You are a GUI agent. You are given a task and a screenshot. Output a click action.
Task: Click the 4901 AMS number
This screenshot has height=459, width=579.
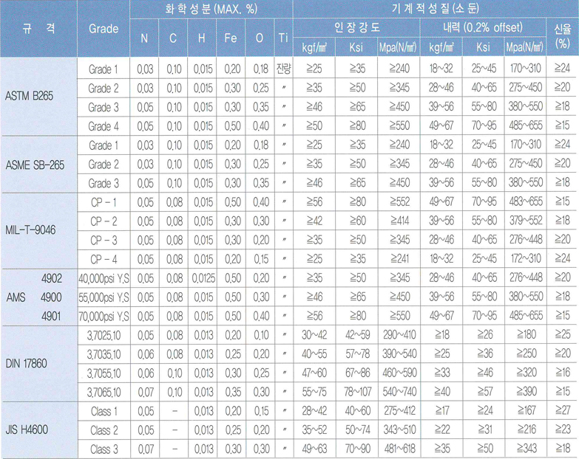[51, 317]
